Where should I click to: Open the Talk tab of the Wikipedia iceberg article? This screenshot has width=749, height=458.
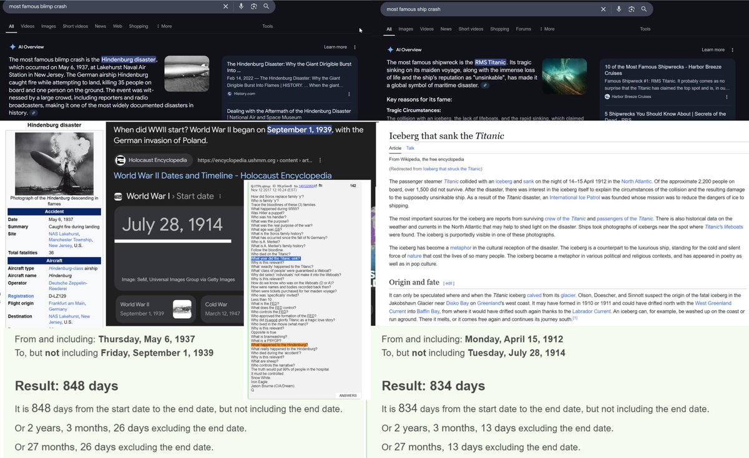pos(410,148)
